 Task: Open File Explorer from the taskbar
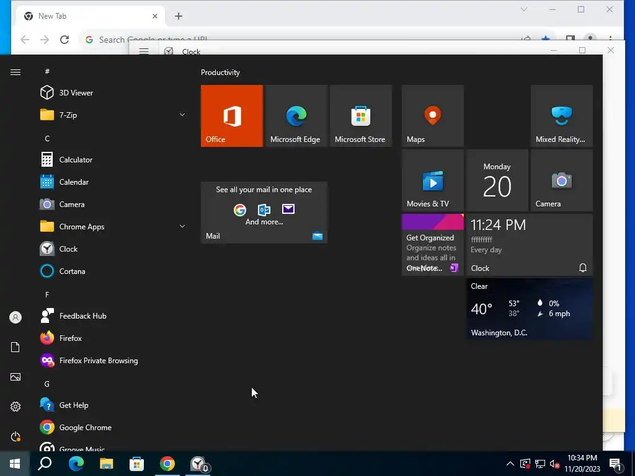click(107, 464)
